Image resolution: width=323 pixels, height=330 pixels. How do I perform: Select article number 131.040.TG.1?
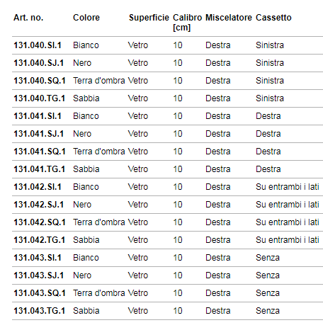pyautogui.click(x=39, y=98)
